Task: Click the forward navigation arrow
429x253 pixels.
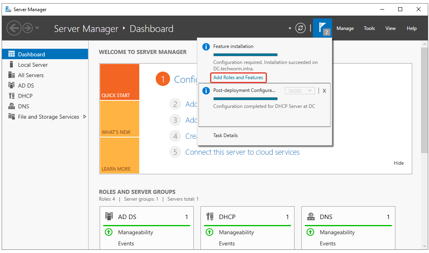Action: [x=27, y=28]
